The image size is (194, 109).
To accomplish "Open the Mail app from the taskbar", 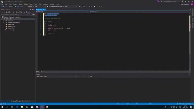I will pyautogui.click(x=32, y=107).
